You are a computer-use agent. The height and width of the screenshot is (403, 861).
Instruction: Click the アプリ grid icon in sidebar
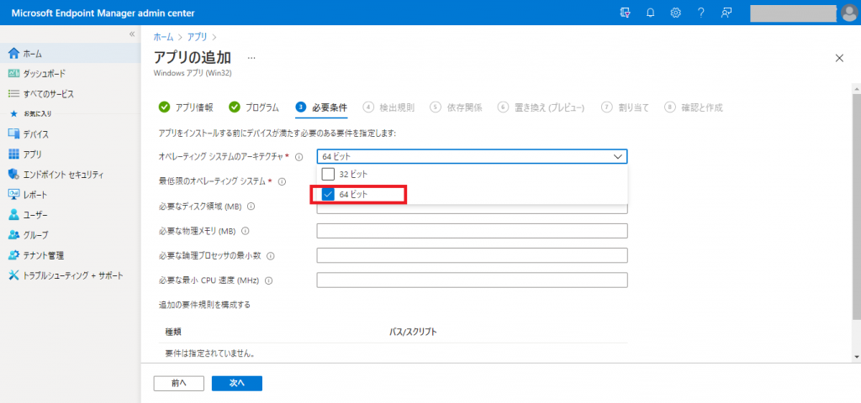pyautogui.click(x=14, y=154)
